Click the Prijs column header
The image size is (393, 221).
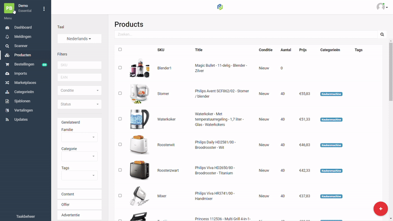[x=303, y=50]
